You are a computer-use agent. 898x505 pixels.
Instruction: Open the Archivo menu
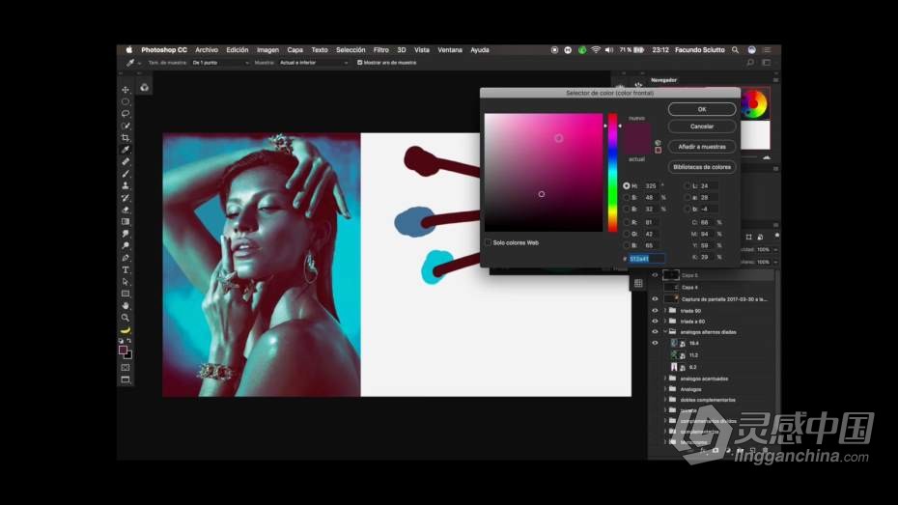tap(207, 50)
